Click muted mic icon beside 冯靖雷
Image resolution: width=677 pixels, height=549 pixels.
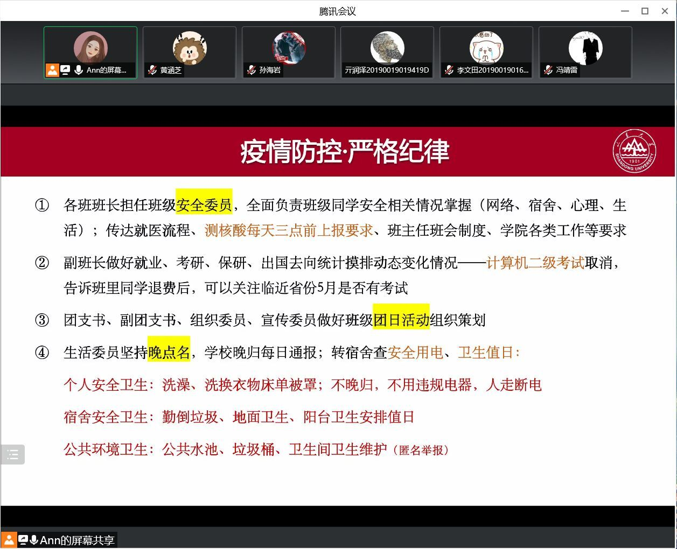pos(548,70)
